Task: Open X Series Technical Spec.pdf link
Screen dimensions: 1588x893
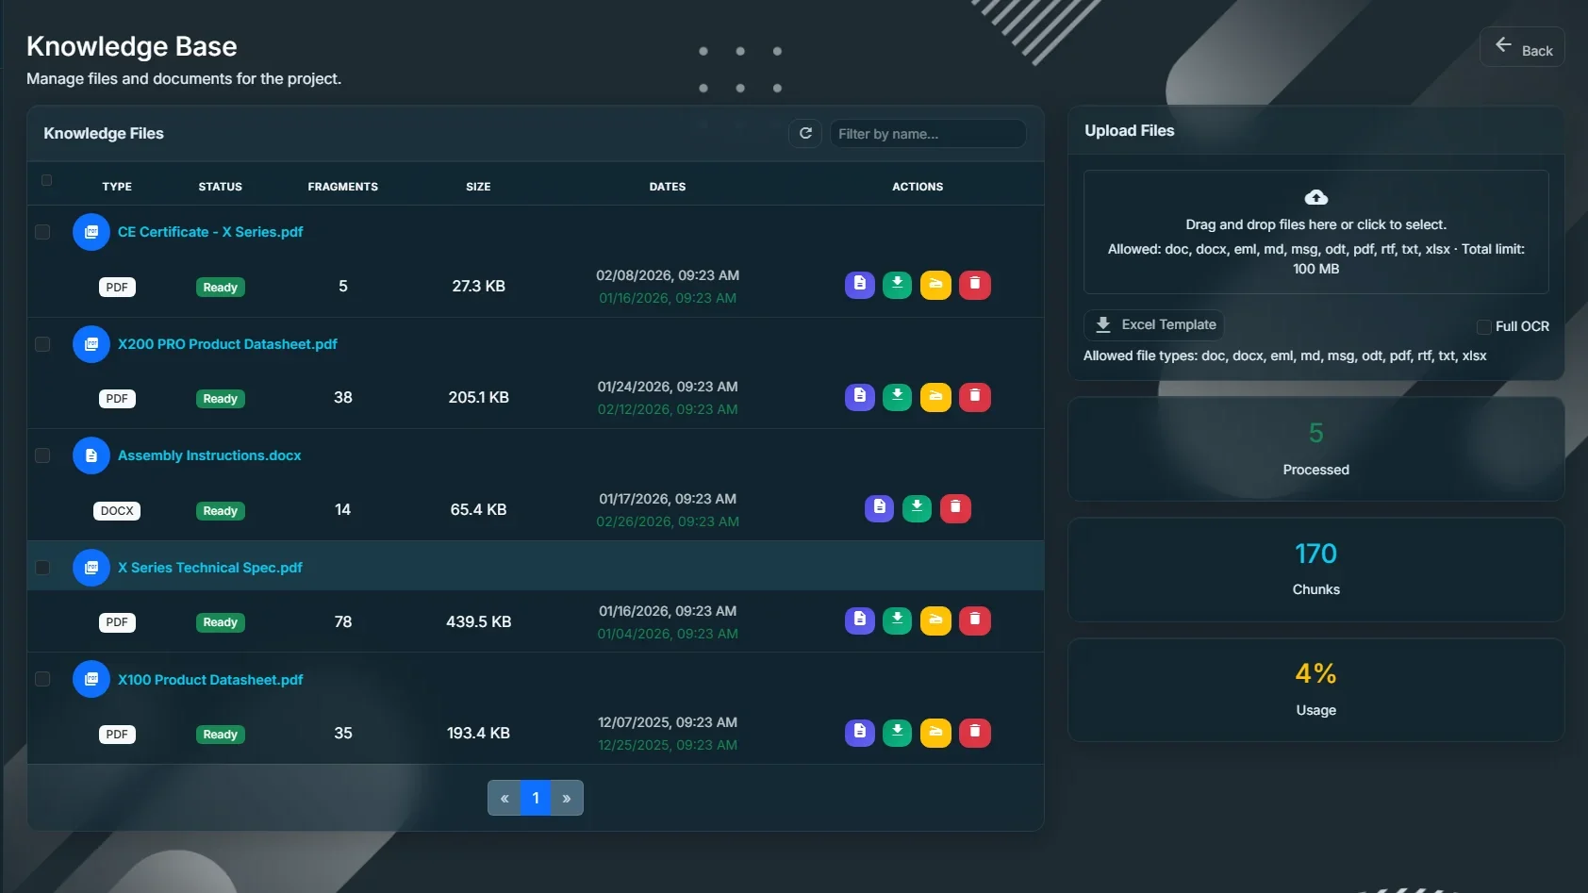Action: [x=209, y=568]
